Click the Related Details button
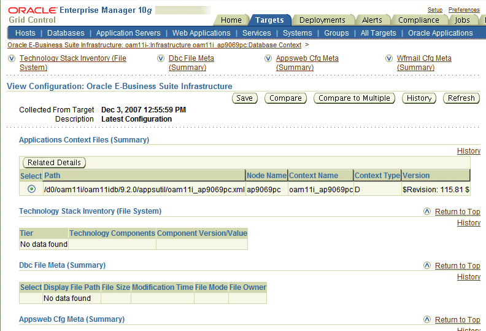The image size is (486, 331). tap(54, 163)
